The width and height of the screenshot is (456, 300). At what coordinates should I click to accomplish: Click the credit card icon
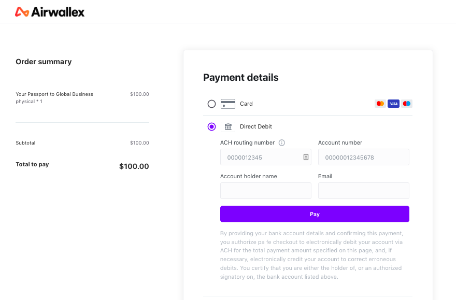228,104
